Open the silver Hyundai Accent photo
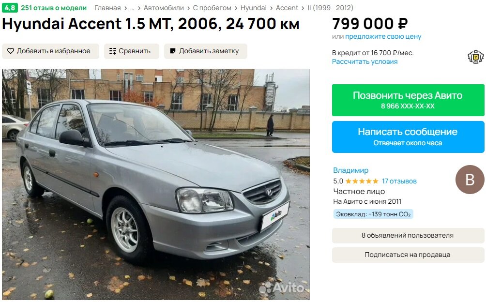This screenshot has width=486, height=302. pyautogui.click(x=156, y=184)
